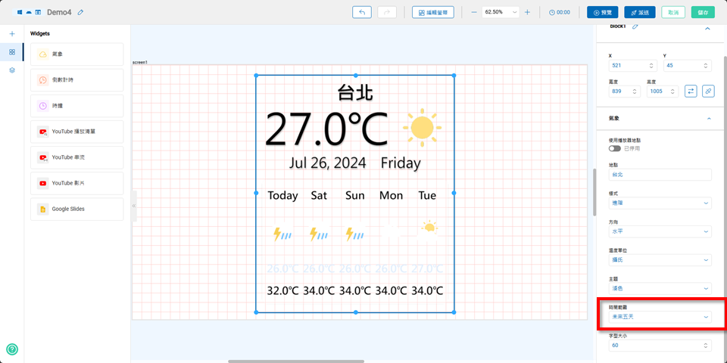
Task: Toggle 使用播放器地點 switch
Action: pos(614,148)
